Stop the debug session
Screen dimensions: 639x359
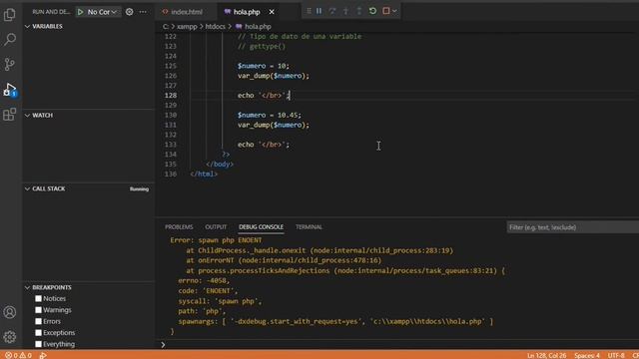pyautogui.click(x=386, y=11)
